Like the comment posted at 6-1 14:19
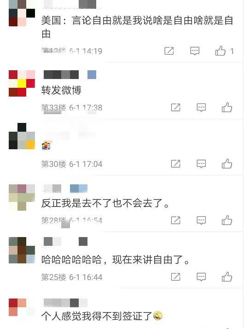The image size is (244, 329). (221, 51)
